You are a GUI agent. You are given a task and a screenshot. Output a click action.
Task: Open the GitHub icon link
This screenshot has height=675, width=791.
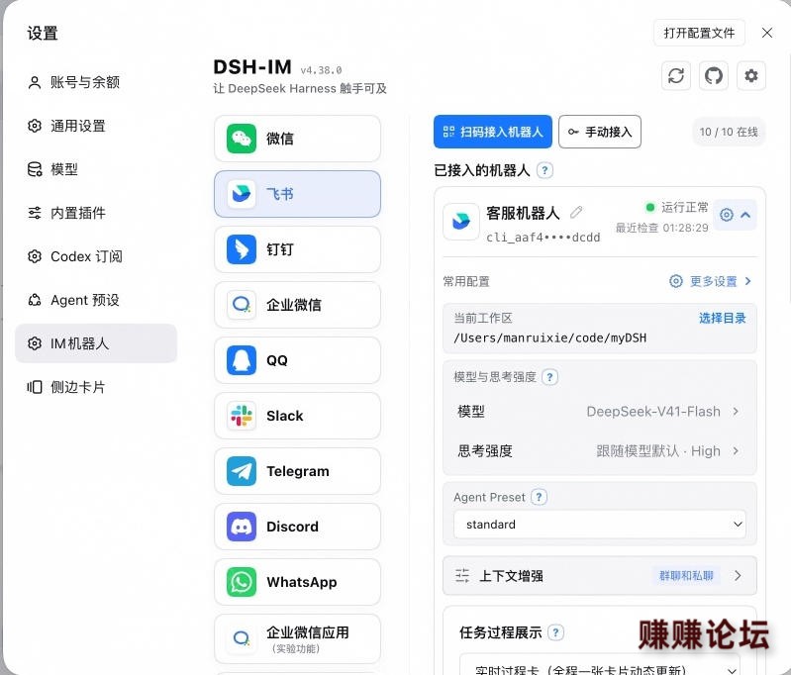(x=714, y=76)
